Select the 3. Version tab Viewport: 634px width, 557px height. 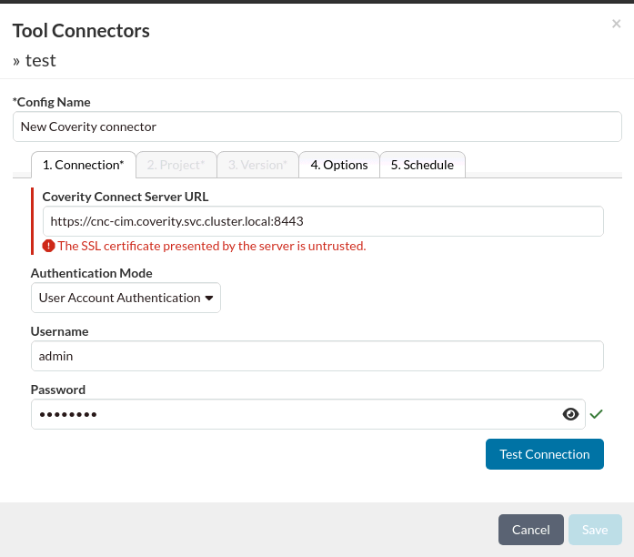click(x=257, y=165)
